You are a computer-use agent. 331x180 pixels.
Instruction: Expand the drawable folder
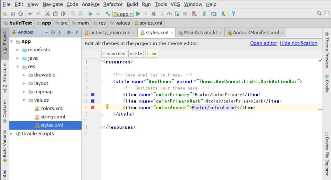click(24, 75)
